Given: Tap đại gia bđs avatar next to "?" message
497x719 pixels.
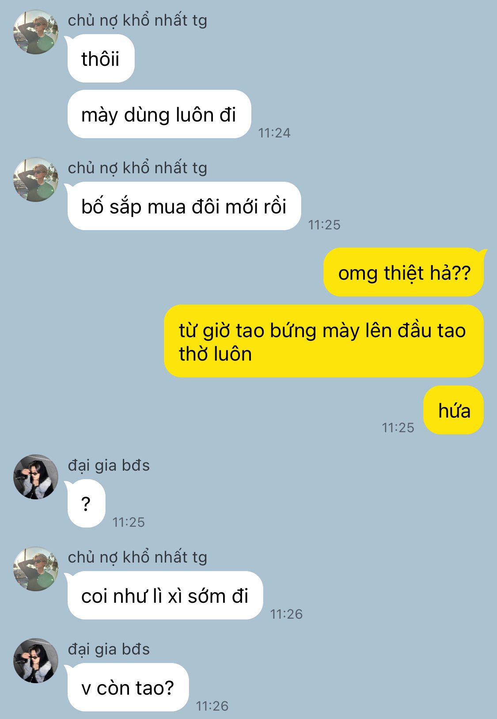Looking at the screenshot, I should click(x=36, y=477).
